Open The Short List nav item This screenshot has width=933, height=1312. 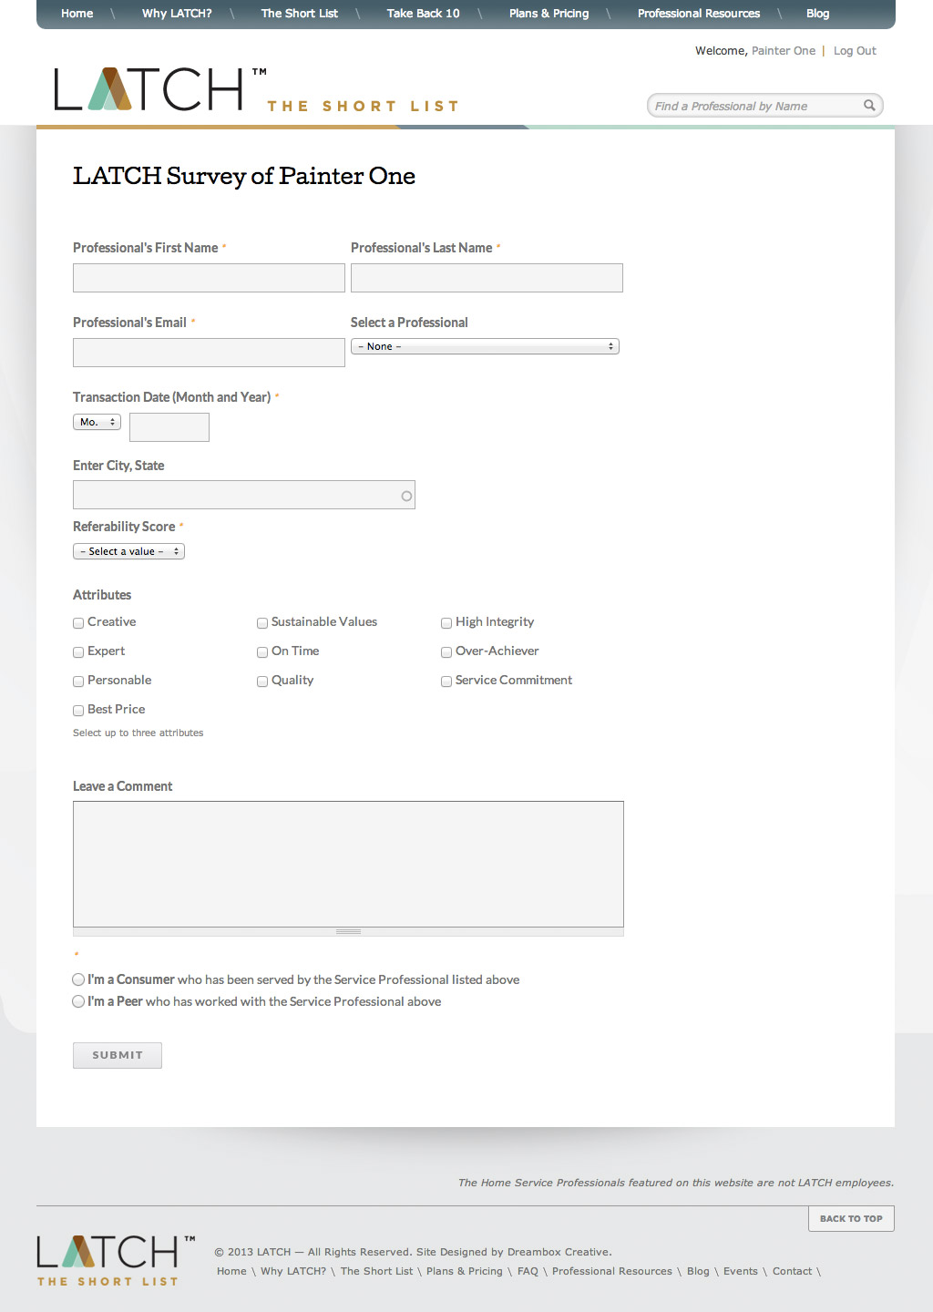[299, 14]
